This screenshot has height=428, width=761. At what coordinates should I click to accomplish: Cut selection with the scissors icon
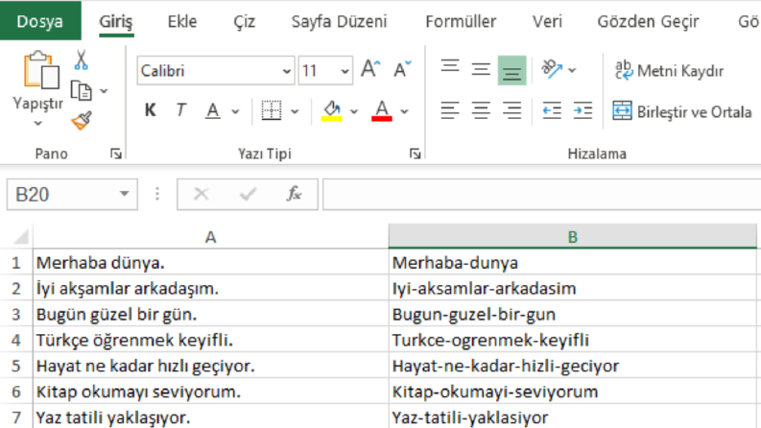tap(81, 60)
